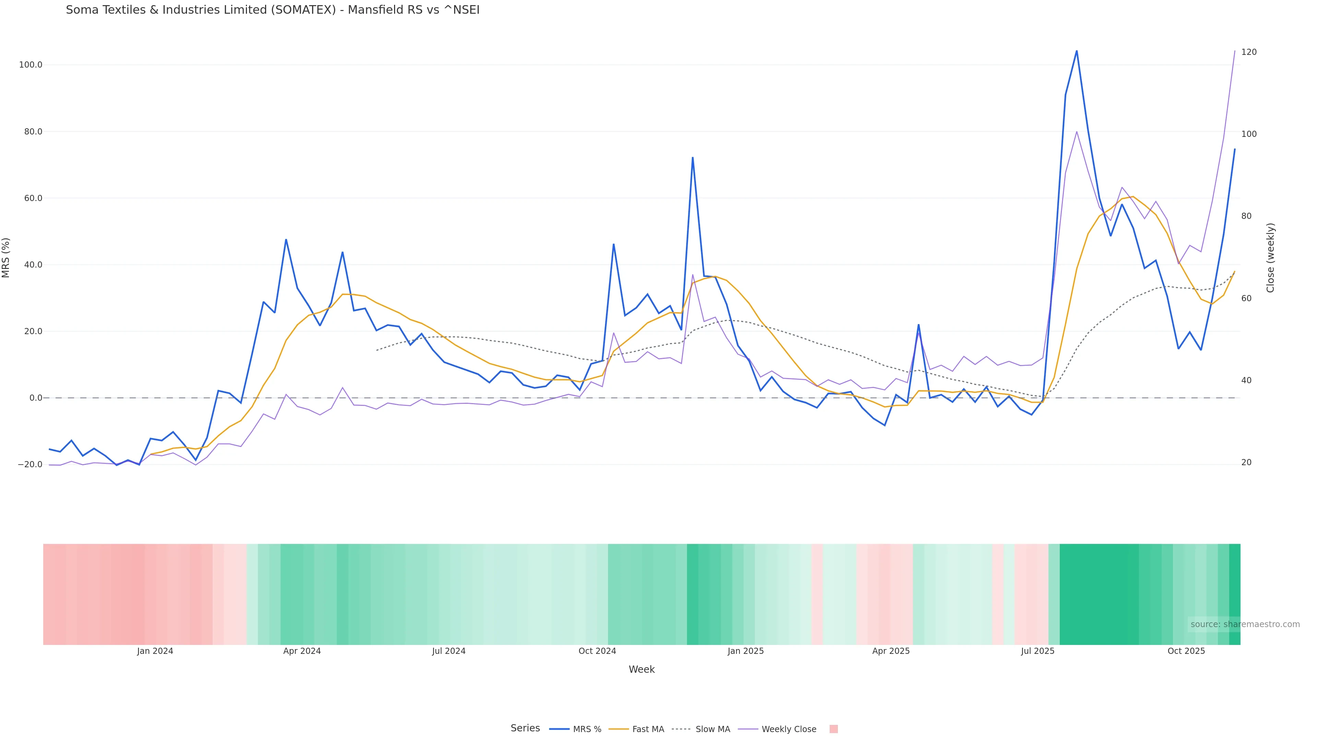Click the pink square legend swatch
This screenshot has width=1317, height=741.
point(833,729)
